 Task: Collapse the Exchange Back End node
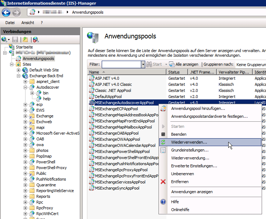point(18,76)
